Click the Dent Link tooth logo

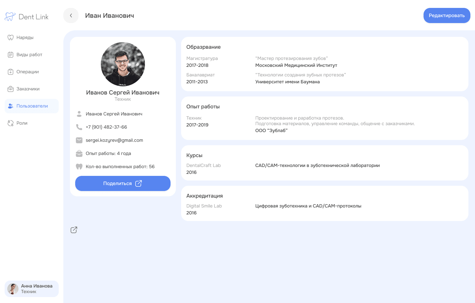[10, 17]
